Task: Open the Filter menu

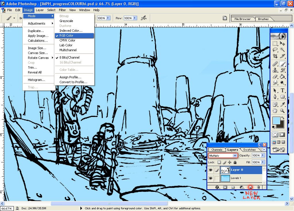Action: coord(62,10)
